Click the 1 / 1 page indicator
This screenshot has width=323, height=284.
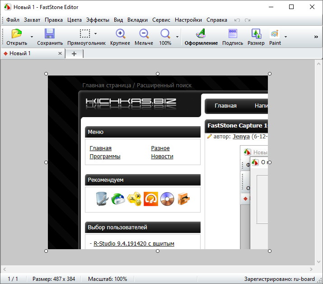tap(13, 279)
